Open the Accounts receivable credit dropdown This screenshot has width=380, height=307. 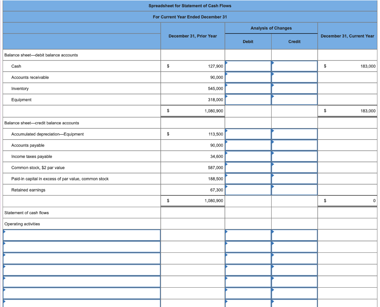point(294,77)
